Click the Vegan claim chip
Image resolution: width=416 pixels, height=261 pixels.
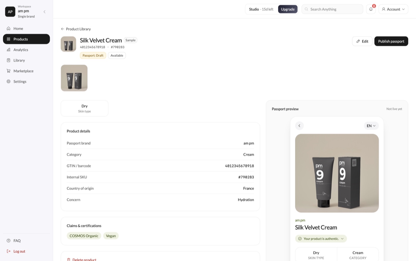pos(111,236)
